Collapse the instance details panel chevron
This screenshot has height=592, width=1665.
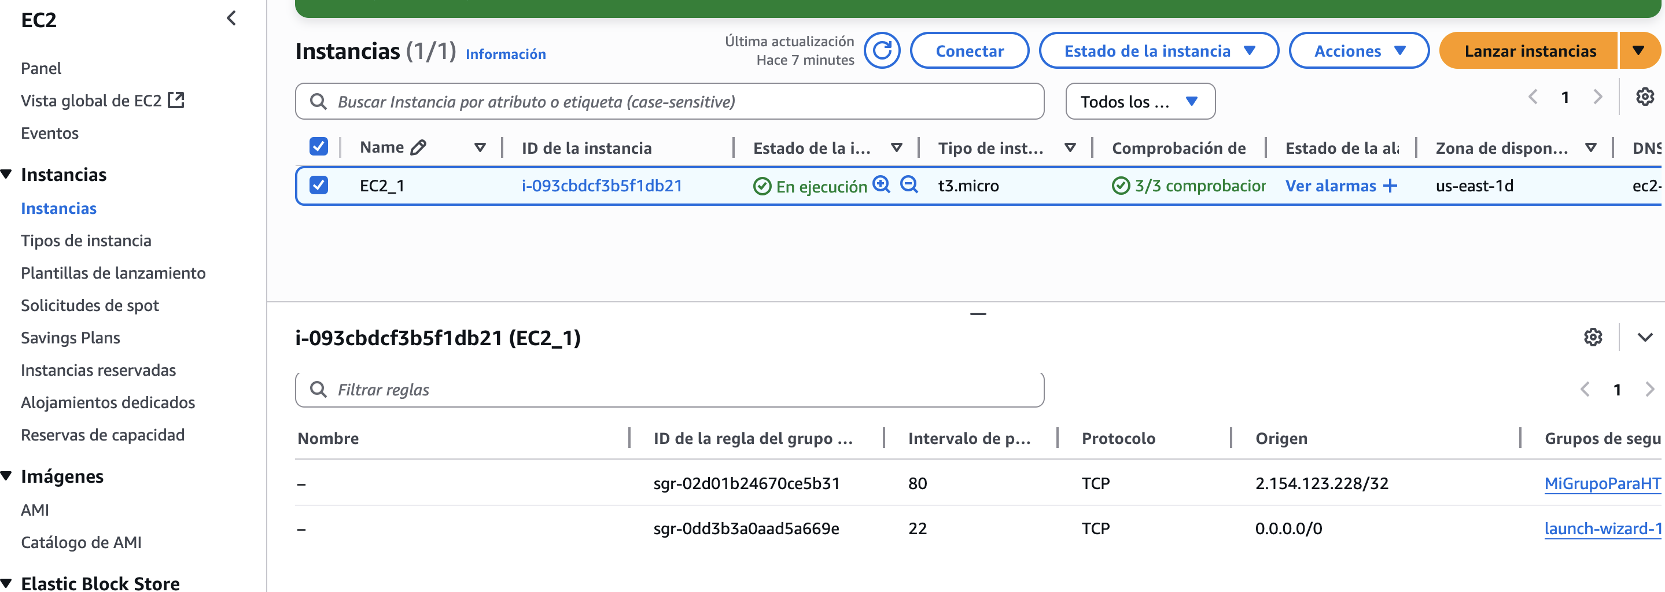(x=1644, y=337)
